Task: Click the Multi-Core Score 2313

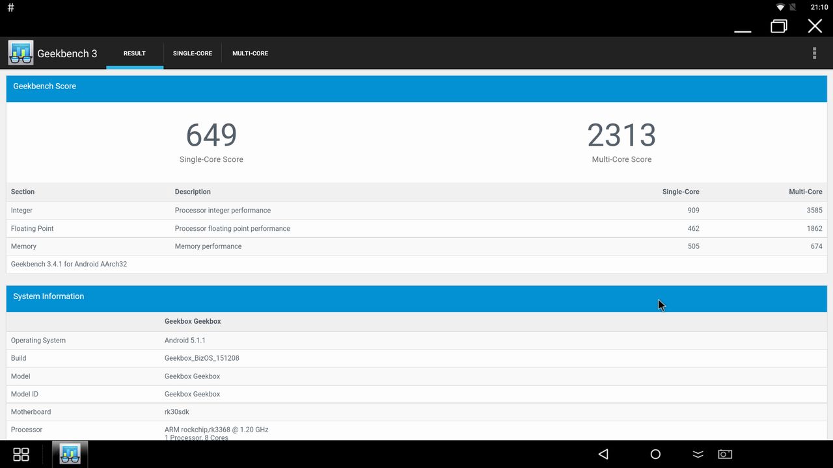Action: pyautogui.click(x=621, y=135)
